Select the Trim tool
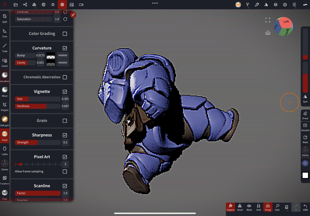 pos(5,33)
